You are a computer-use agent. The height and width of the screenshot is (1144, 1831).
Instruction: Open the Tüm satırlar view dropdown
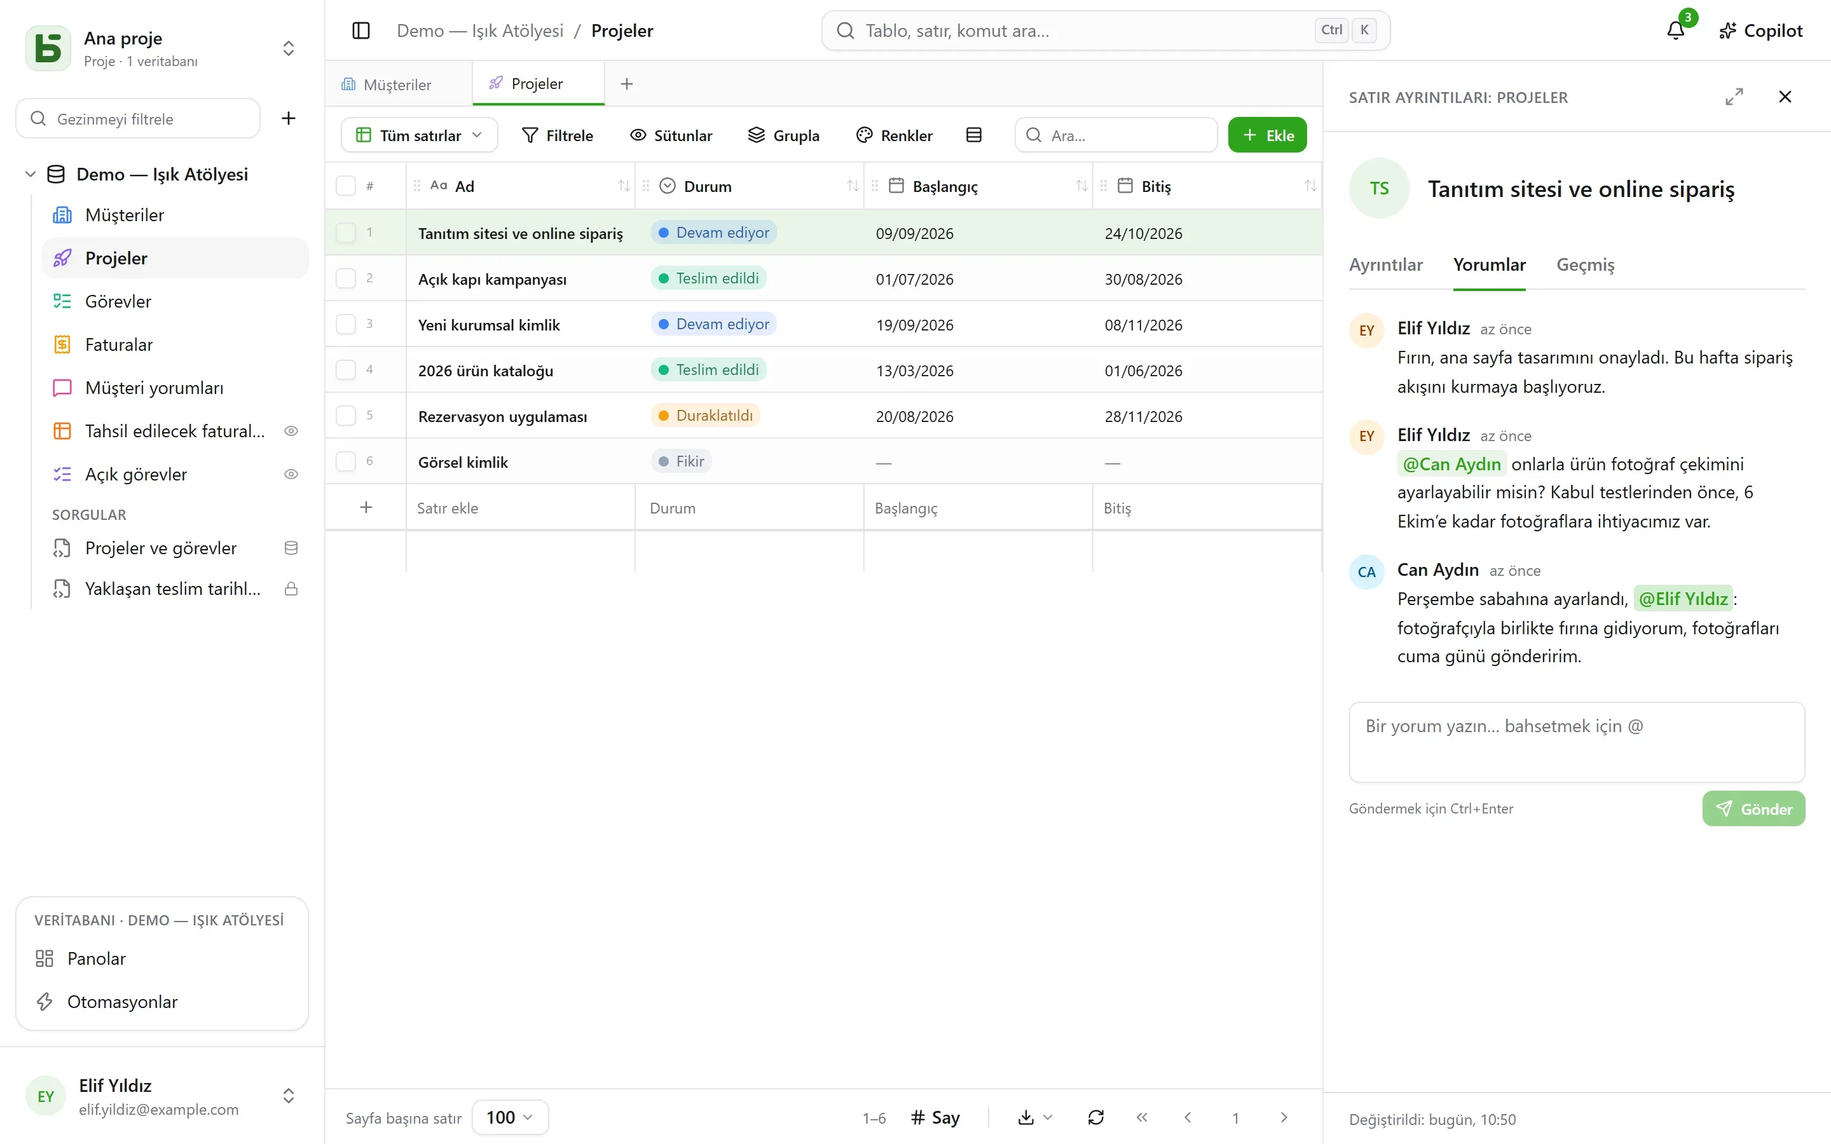tap(419, 135)
